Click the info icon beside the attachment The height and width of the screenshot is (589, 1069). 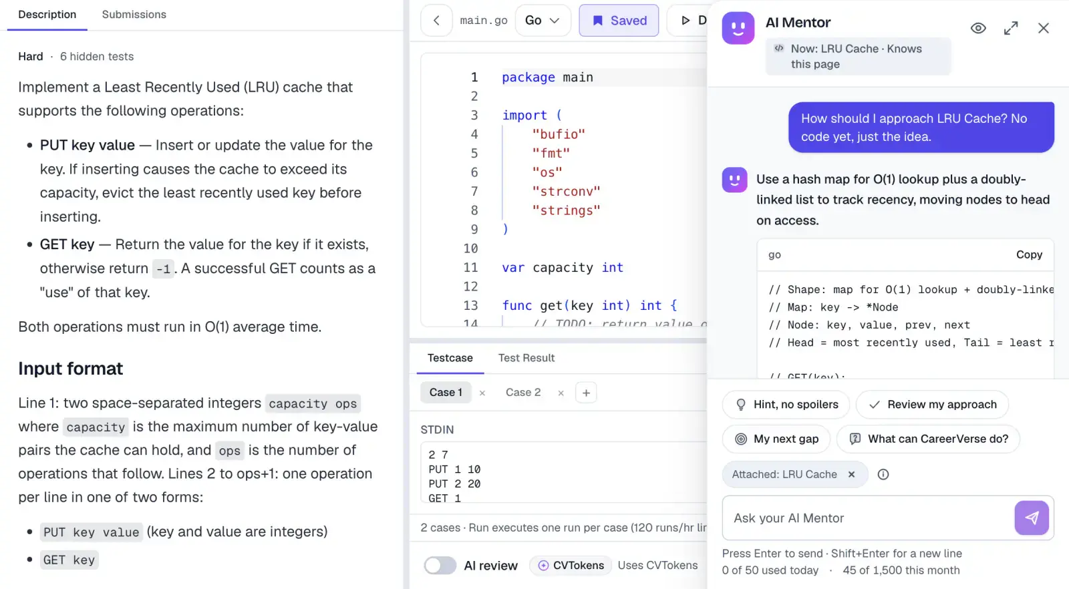click(883, 474)
